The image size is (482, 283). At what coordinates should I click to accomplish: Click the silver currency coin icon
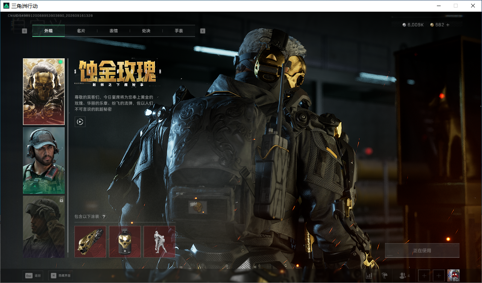point(404,25)
